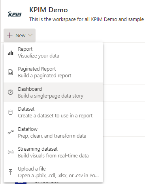Screen dimensions: 145x184
Task: Click 'Build visuals from real-time data' text
Action: point(53,156)
